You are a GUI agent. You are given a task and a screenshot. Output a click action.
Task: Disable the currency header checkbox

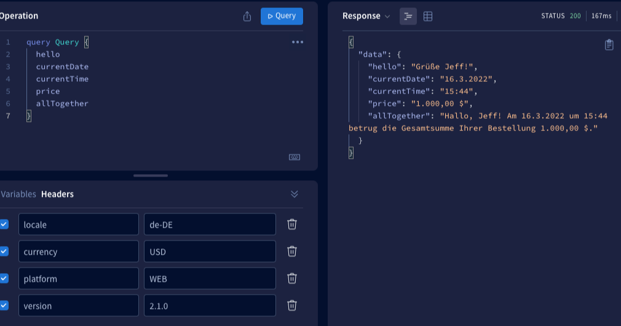click(x=4, y=252)
